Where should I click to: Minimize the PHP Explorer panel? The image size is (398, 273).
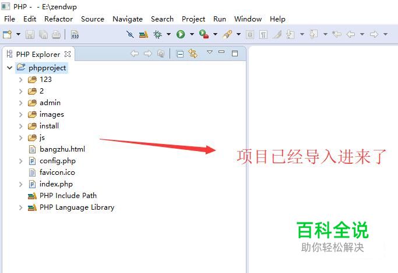point(221,52)
